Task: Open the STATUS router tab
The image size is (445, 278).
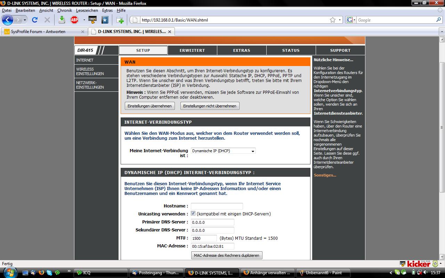Action: click(x=291, y=50)
